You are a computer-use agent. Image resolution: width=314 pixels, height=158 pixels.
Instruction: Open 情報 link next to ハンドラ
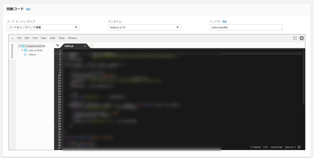click(x=224, y=21)
